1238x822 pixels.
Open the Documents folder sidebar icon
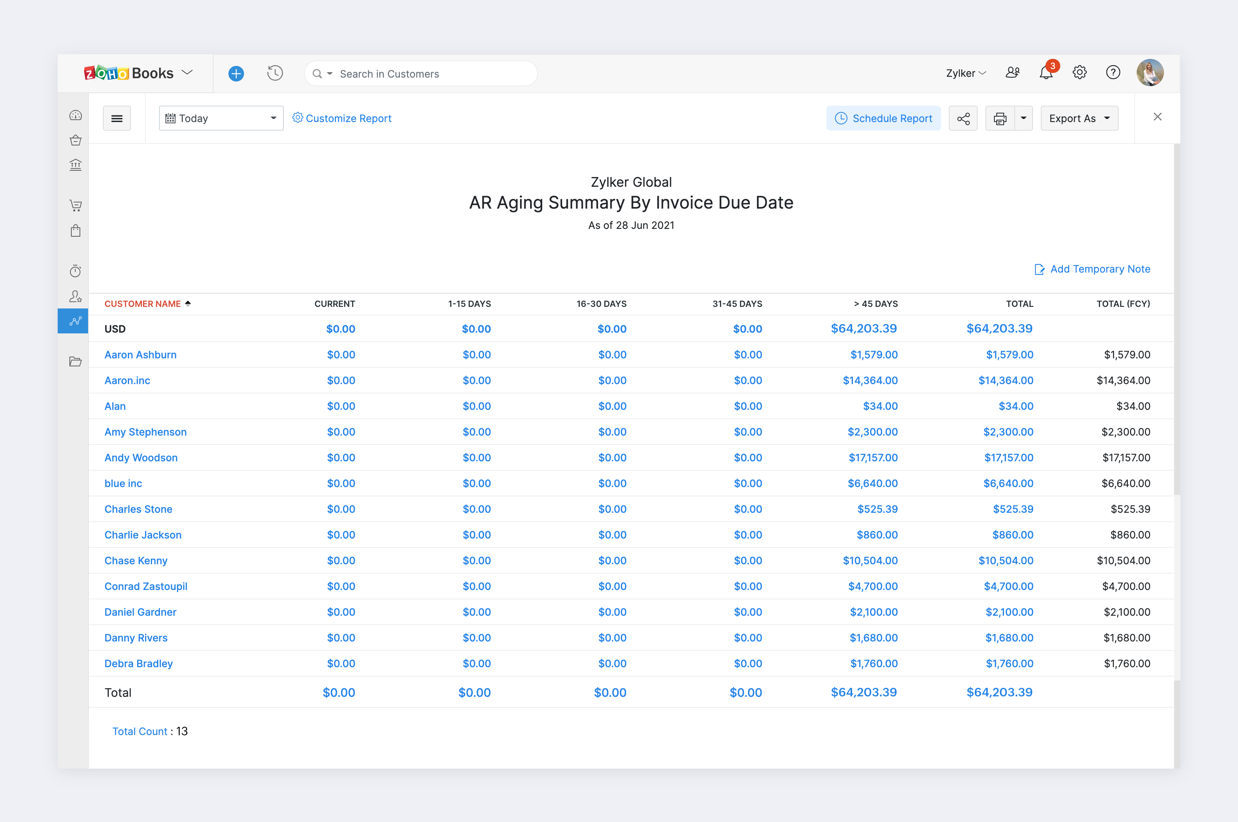76,362
